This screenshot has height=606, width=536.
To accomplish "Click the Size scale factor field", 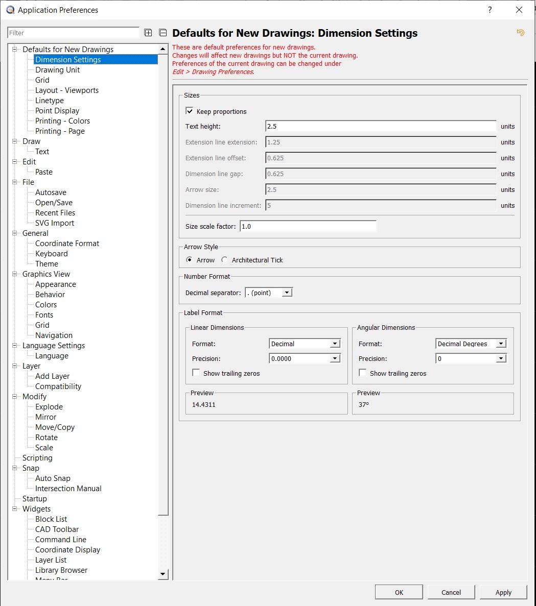I will (x=308, y=226).
